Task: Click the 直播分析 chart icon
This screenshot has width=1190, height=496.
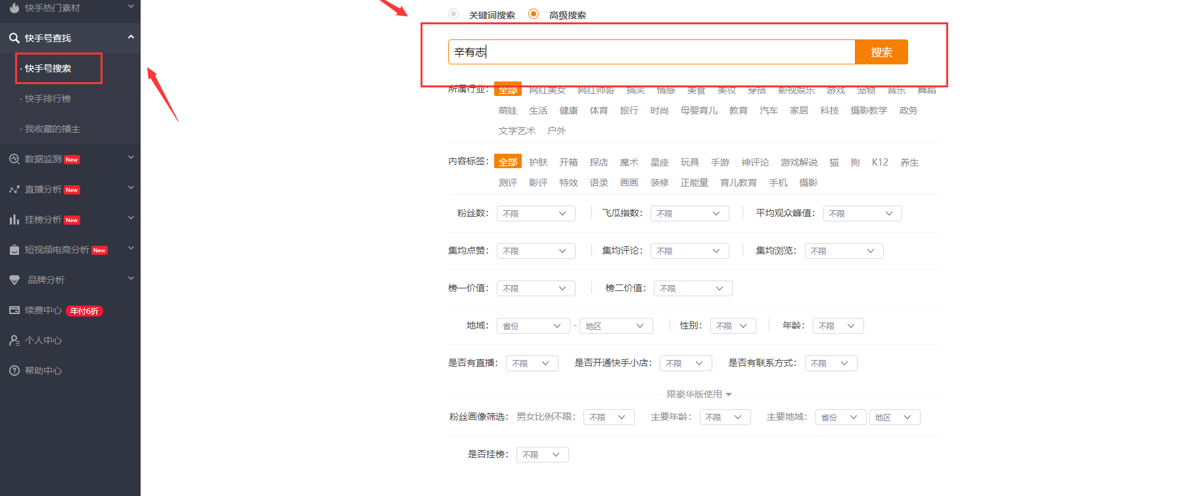Action: click(14, 189)
